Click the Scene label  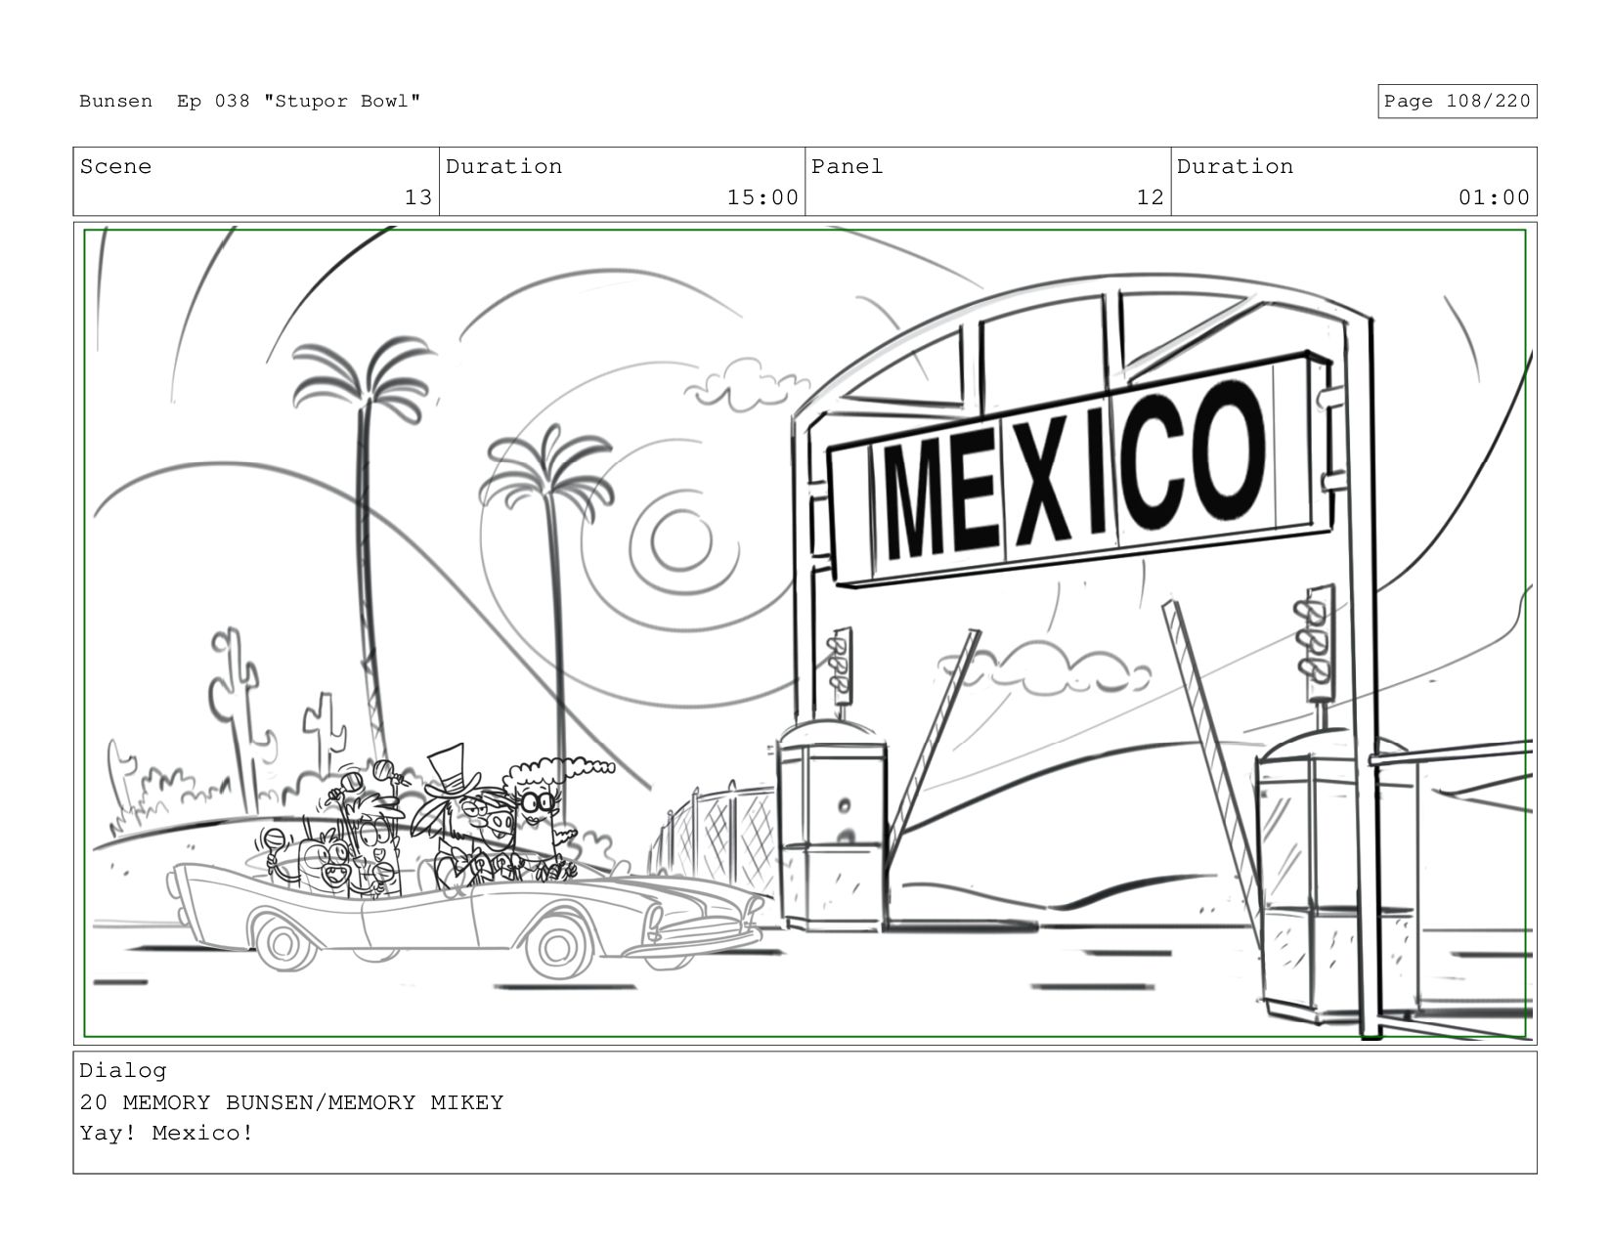[115, 166]
